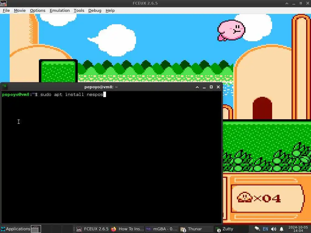Click the FCEUX icon in the taskbar
This screenshot has height=233, width=311.
pyautogui.click(x=79, y=229)
